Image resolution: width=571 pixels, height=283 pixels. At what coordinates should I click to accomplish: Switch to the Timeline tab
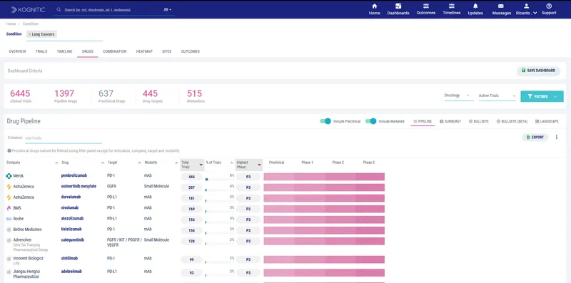click(64, 51)
